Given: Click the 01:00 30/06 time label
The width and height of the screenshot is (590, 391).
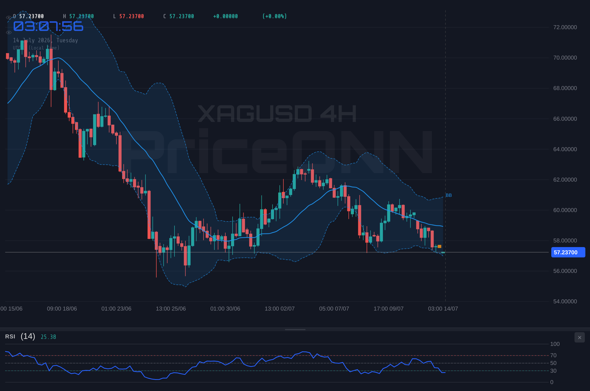Looking at the screenshot, I should 225,309.
